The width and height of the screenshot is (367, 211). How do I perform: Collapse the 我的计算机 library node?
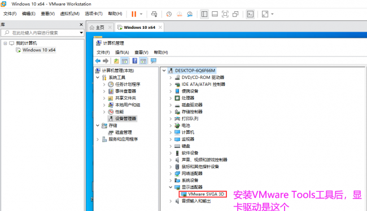[5, 43]
